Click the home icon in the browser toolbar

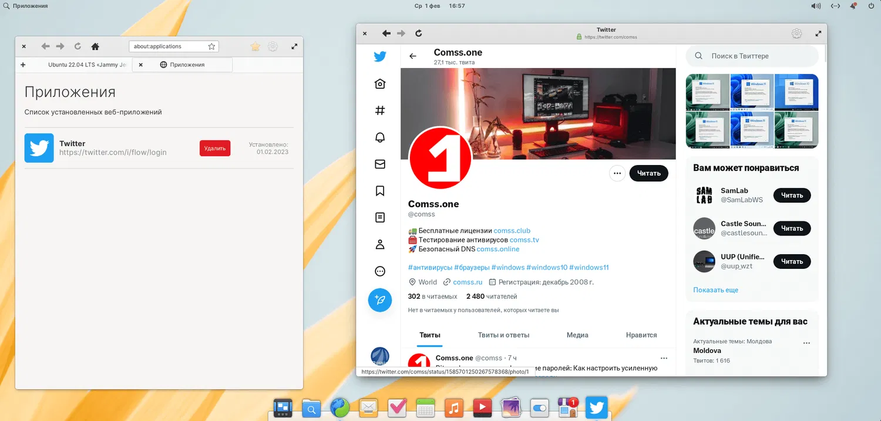95,46
